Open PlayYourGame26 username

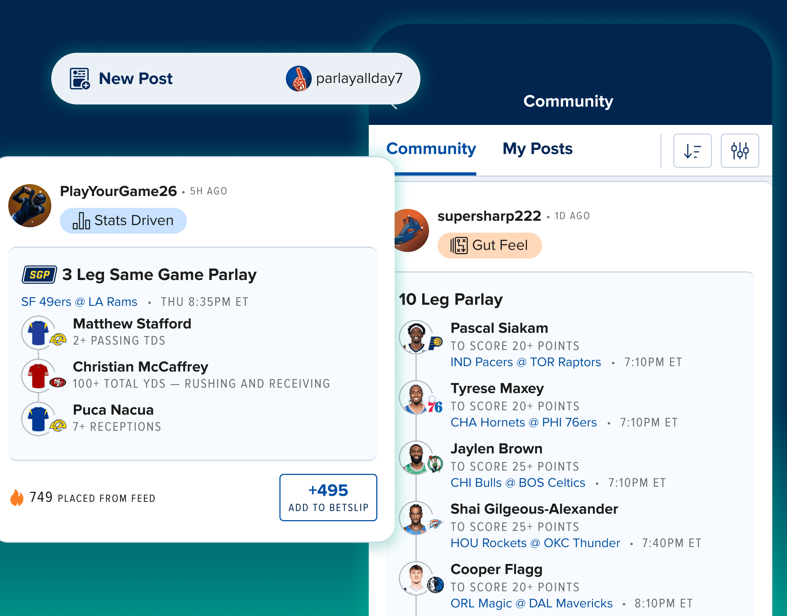click(118, 191)
